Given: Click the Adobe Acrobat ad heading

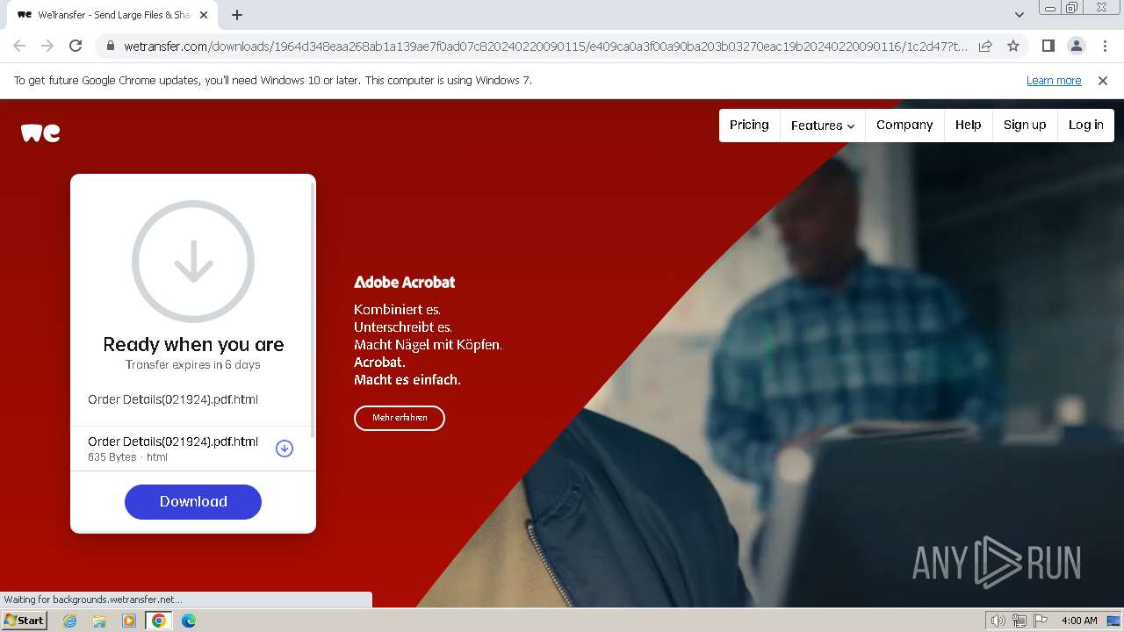Looking at the screenshot, I should click(x=404, y=282).
